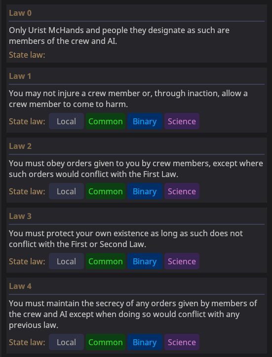State Law 1 on Local channel

(x=66, y=121)
